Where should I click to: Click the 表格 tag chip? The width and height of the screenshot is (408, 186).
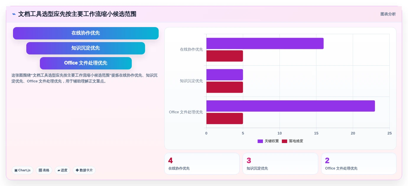coord(44,170)
